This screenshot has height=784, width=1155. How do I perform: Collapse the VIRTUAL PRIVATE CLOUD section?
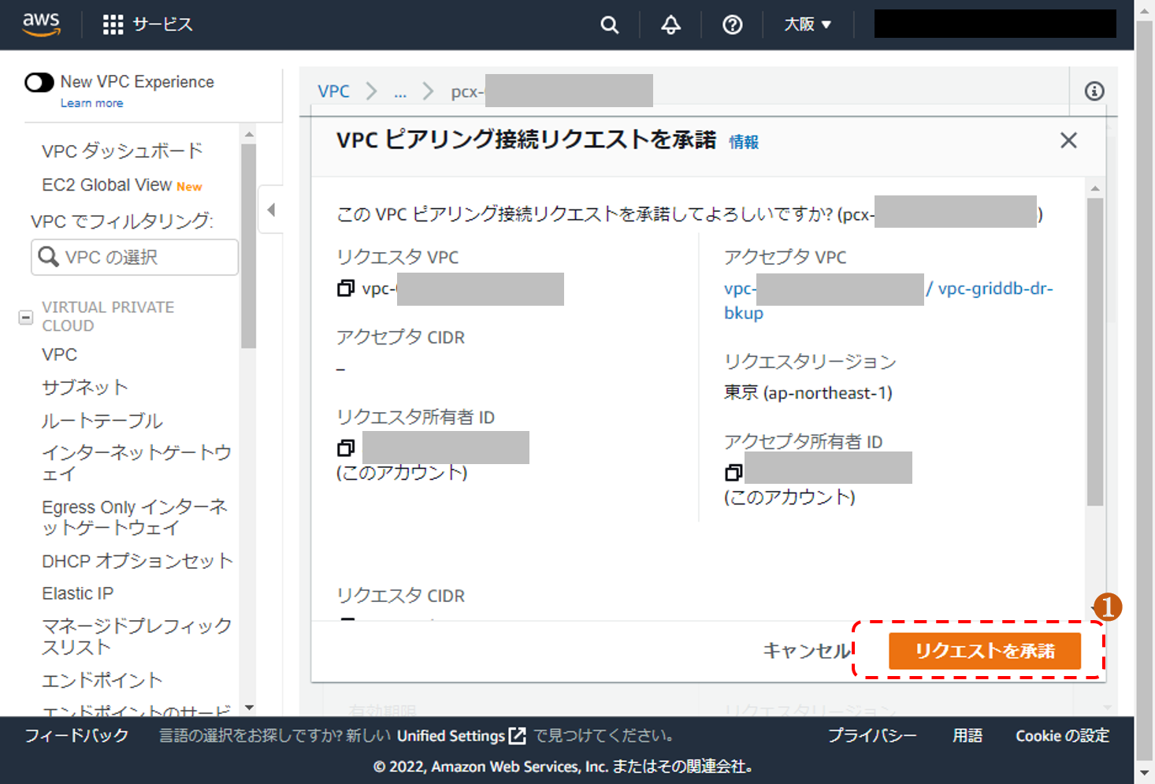click(26, 318)
